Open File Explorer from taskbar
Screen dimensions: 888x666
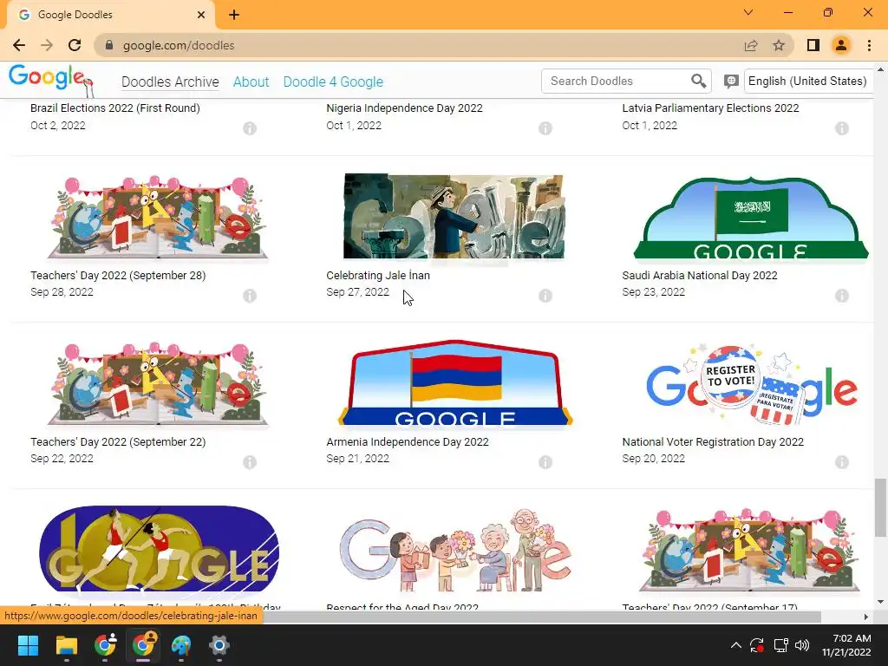click(66, 645)
